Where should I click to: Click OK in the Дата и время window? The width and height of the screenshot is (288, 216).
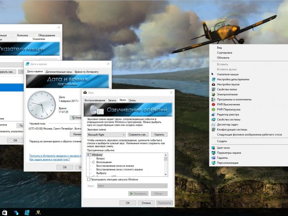(65, 167)
